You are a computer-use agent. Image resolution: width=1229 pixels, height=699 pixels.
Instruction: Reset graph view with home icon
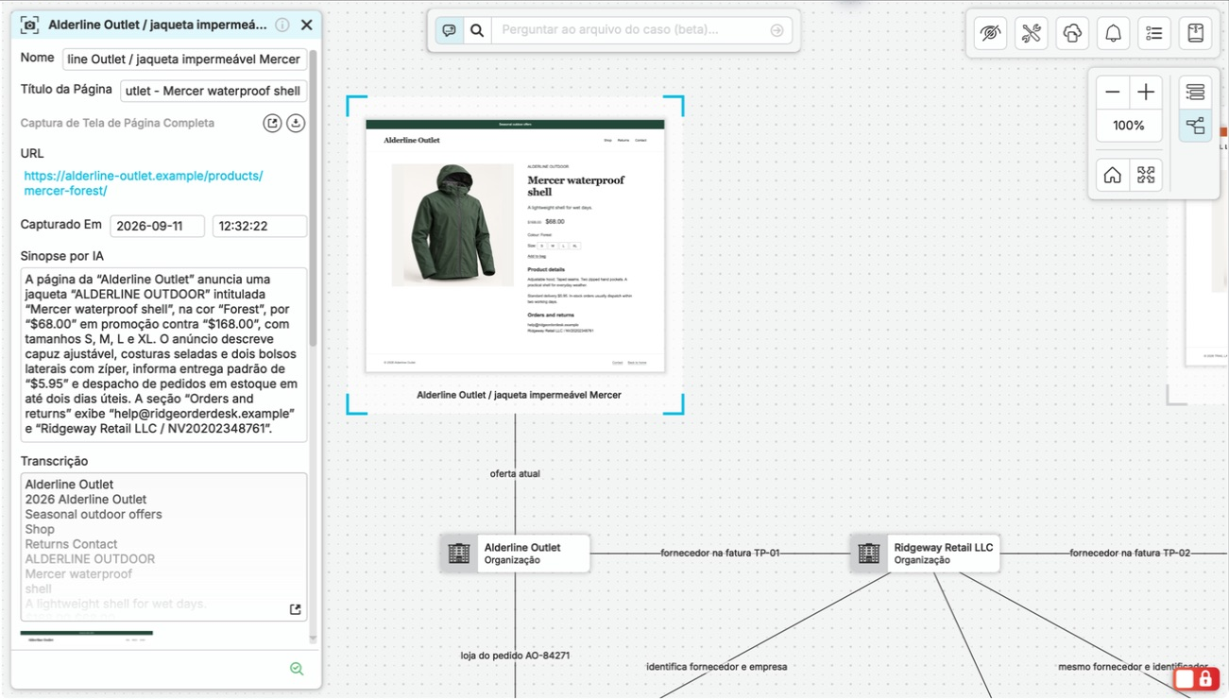[1113, 175]
